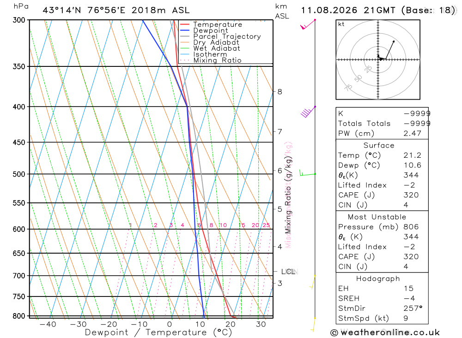This screenshot has height=338, width=462.
Task: Click the 8 km altitude axis label
Action: coord(280,92)
